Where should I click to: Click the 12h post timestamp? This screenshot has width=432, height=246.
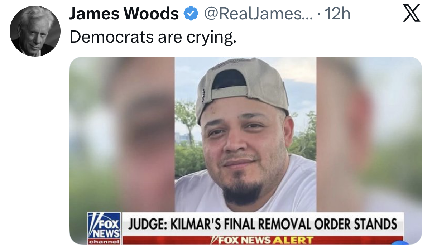(x=336, y=14)
